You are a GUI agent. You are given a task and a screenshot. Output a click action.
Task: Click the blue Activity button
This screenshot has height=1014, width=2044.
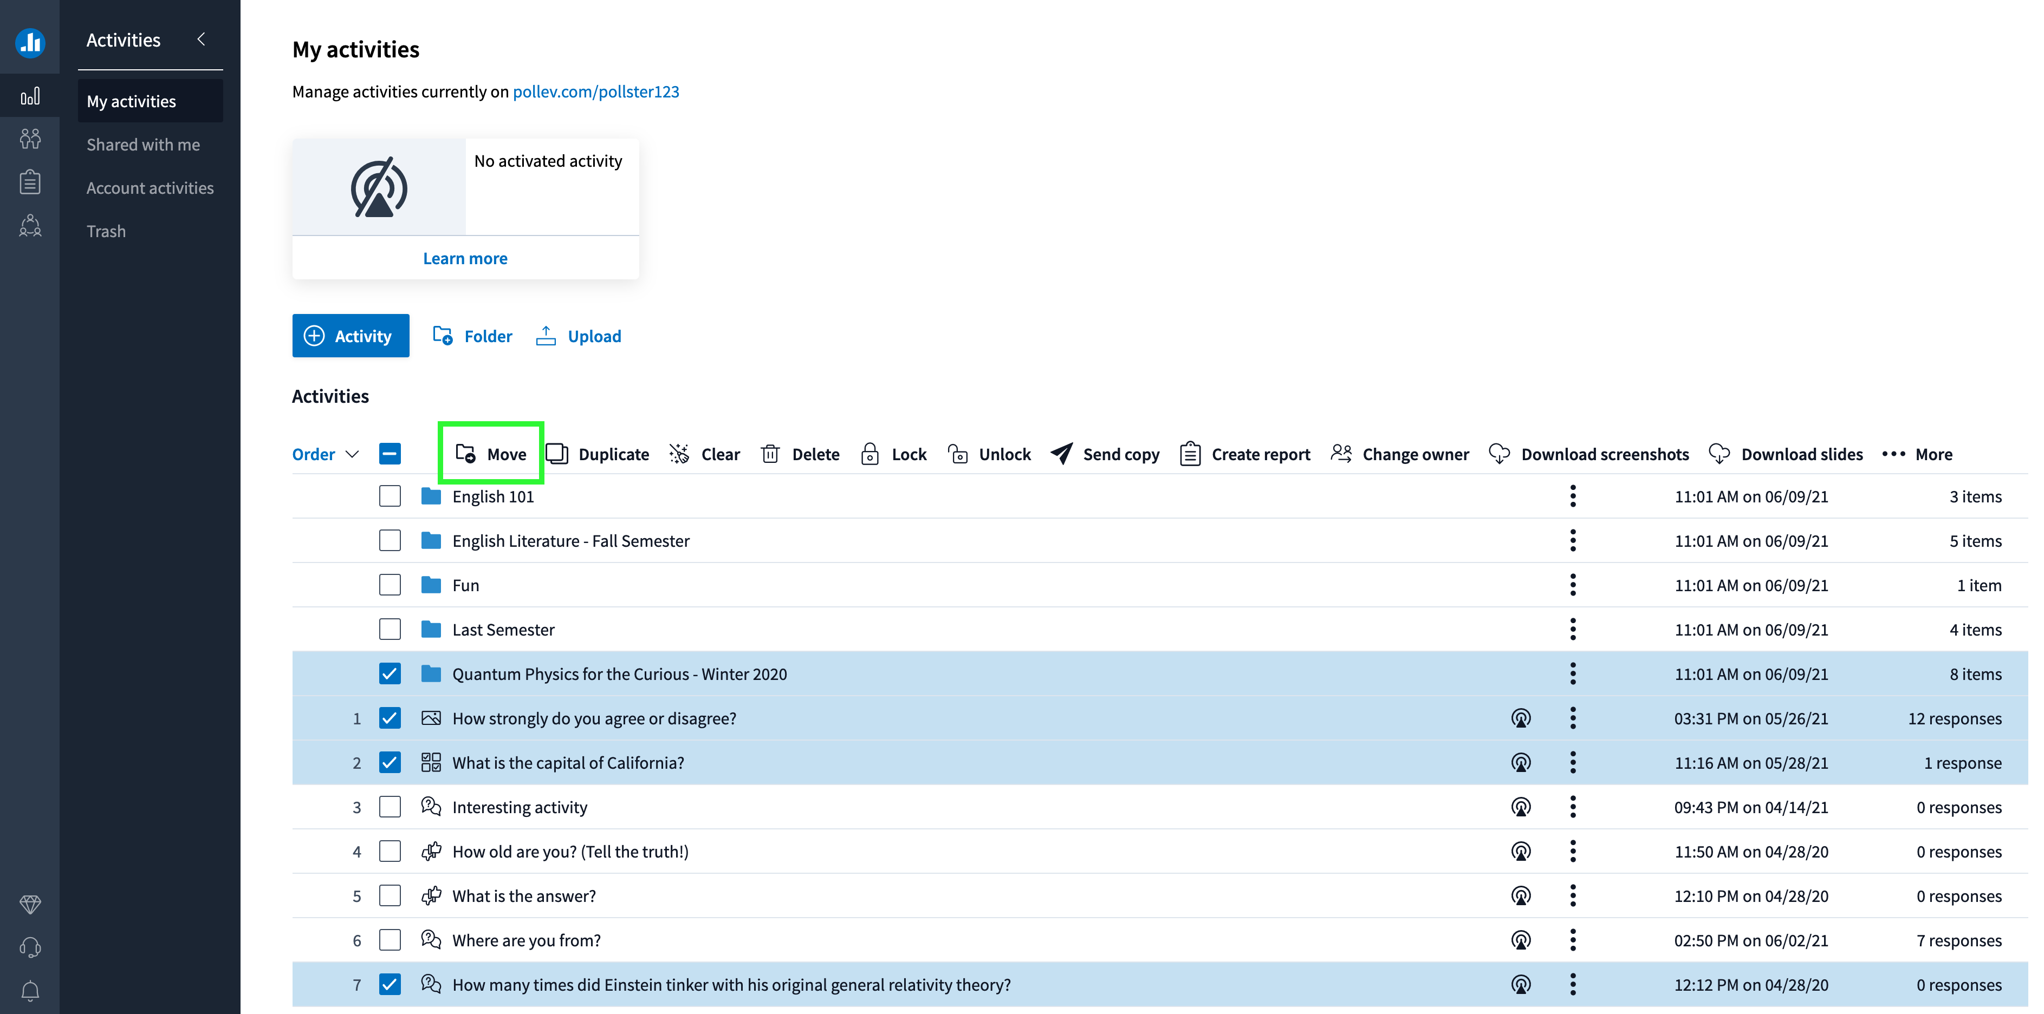(x=351, y=336)
